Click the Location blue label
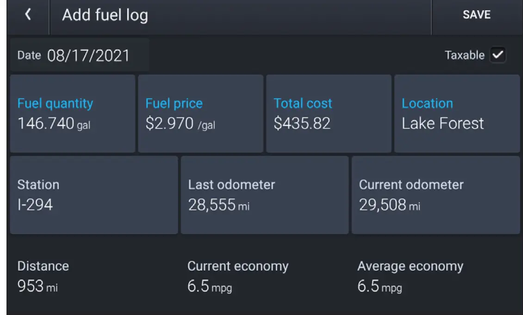The width and height of the screenshot is (523, 315). [427, 103]
